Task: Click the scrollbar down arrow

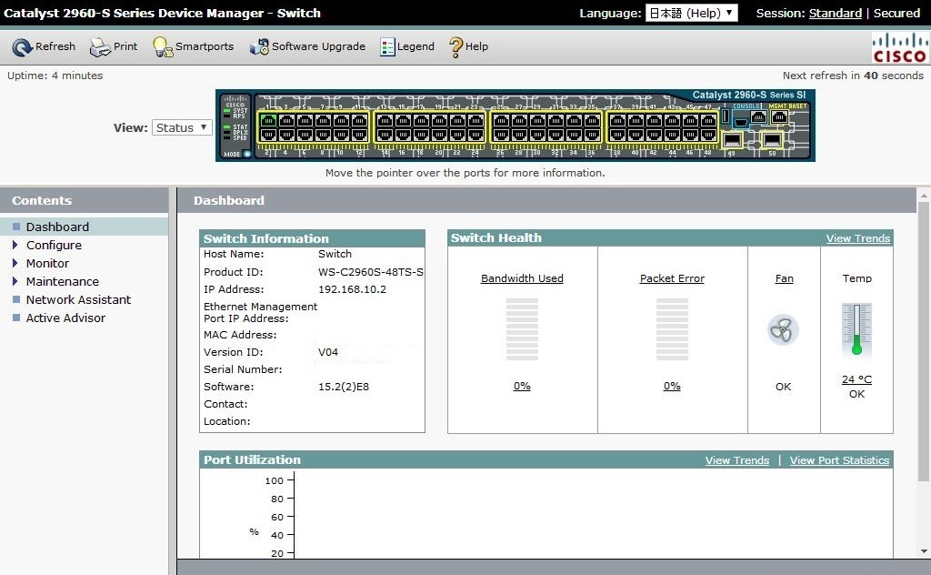Action: coord(924,551)
